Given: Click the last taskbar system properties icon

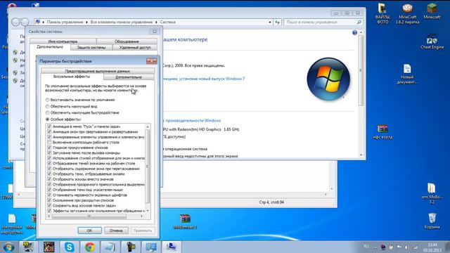Looking at the screenshot, I should [x=172, y=247].
